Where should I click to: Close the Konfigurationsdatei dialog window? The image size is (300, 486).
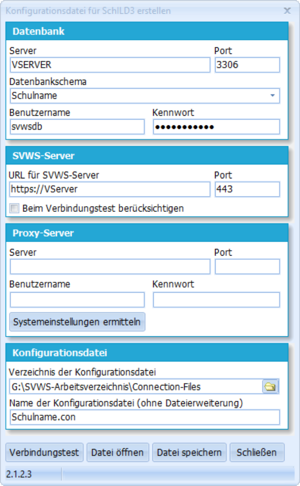pyautogui.click(x=287, y=11)
